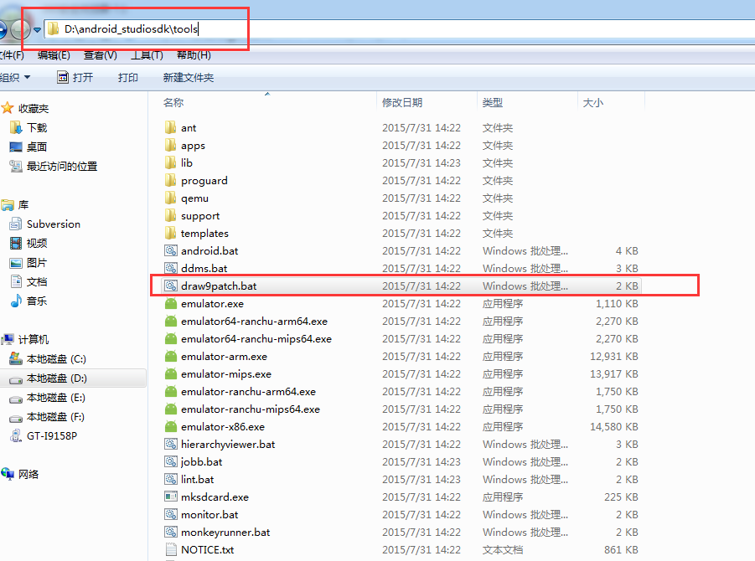The height and width of the screenshot is (561, 755).
Task: Click the proguard folder icon
Action: click(x=170, y=180)
